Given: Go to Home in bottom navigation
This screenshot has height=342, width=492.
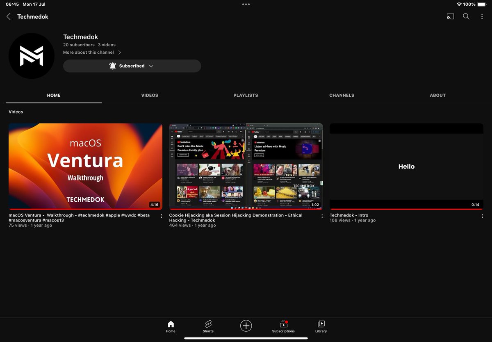Looking at the screenshot, I should click(171, 327).
